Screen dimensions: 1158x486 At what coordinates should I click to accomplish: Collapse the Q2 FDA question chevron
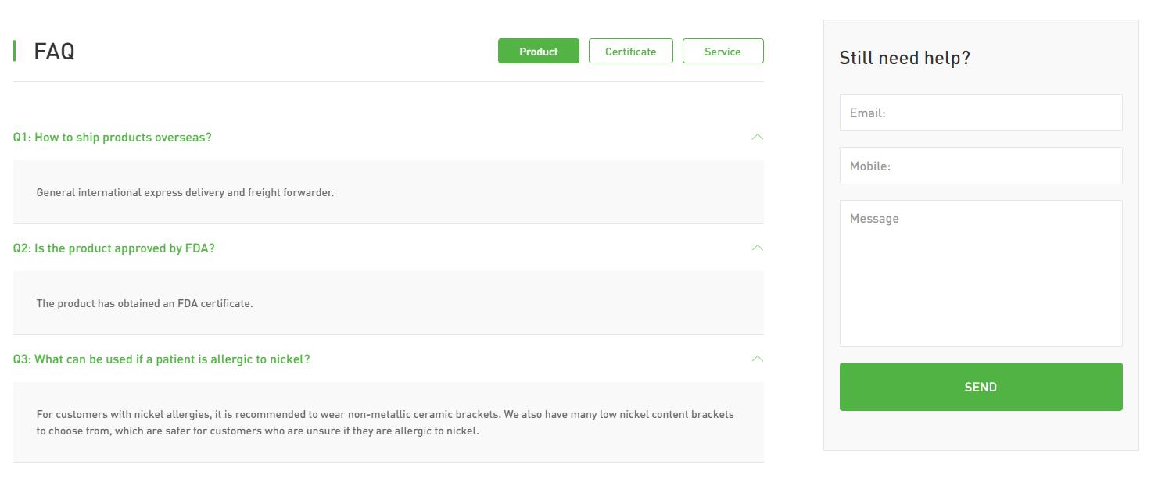coord(756,248)
